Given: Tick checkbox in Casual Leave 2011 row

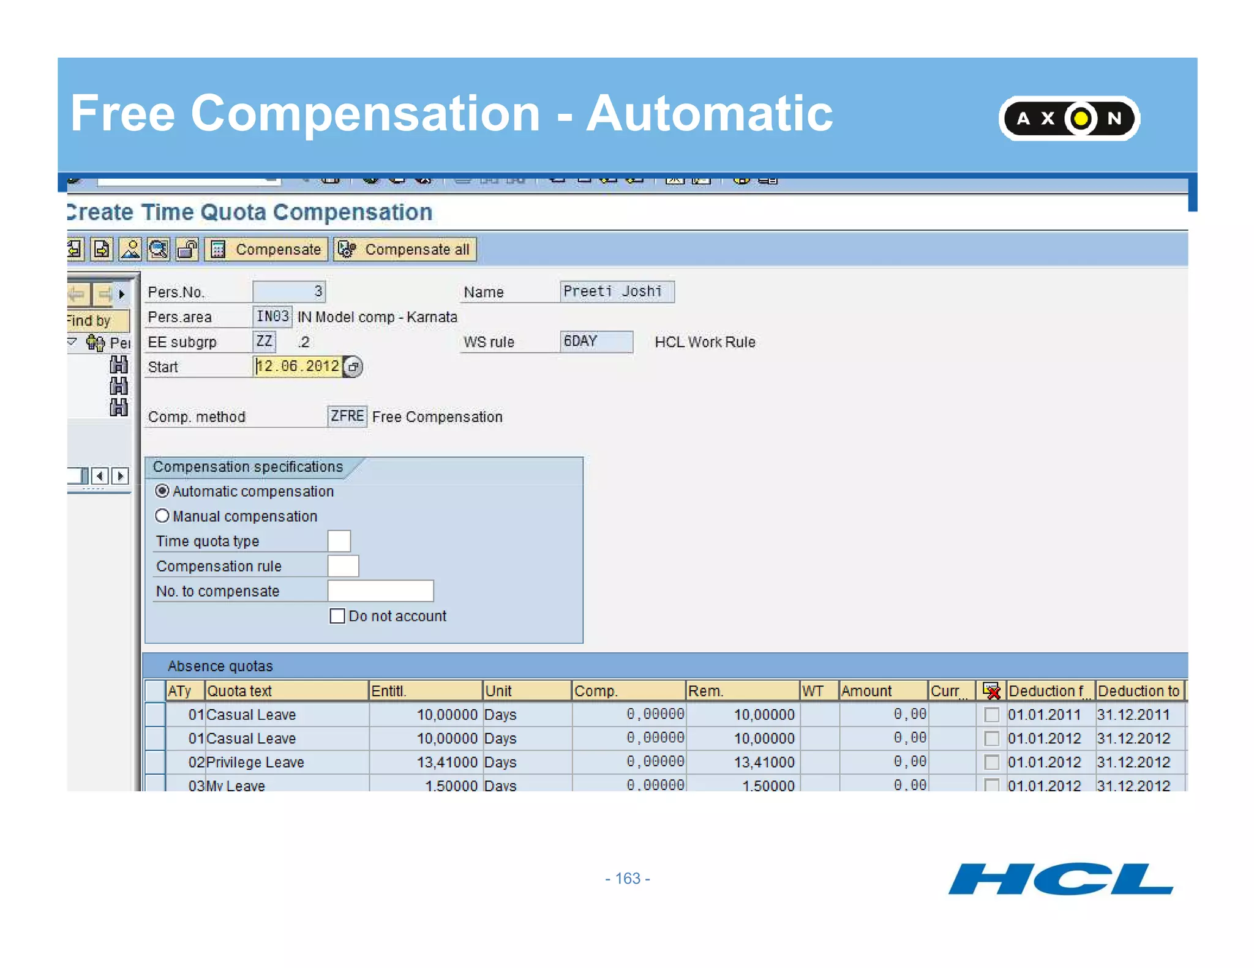Looking at the screenshot, I should (991, 714).
